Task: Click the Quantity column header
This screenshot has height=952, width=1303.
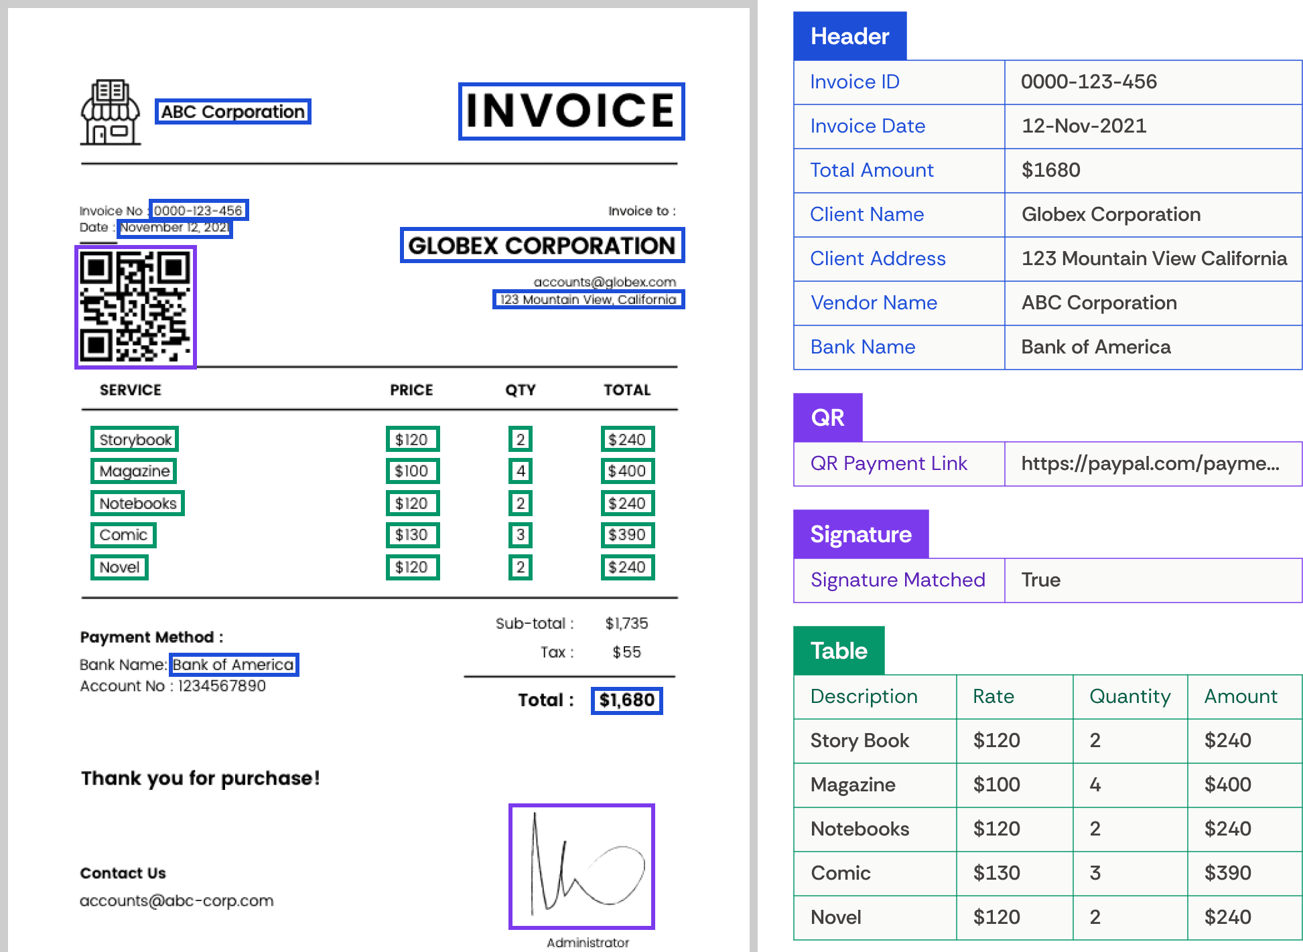Action: pos(1130,696)
